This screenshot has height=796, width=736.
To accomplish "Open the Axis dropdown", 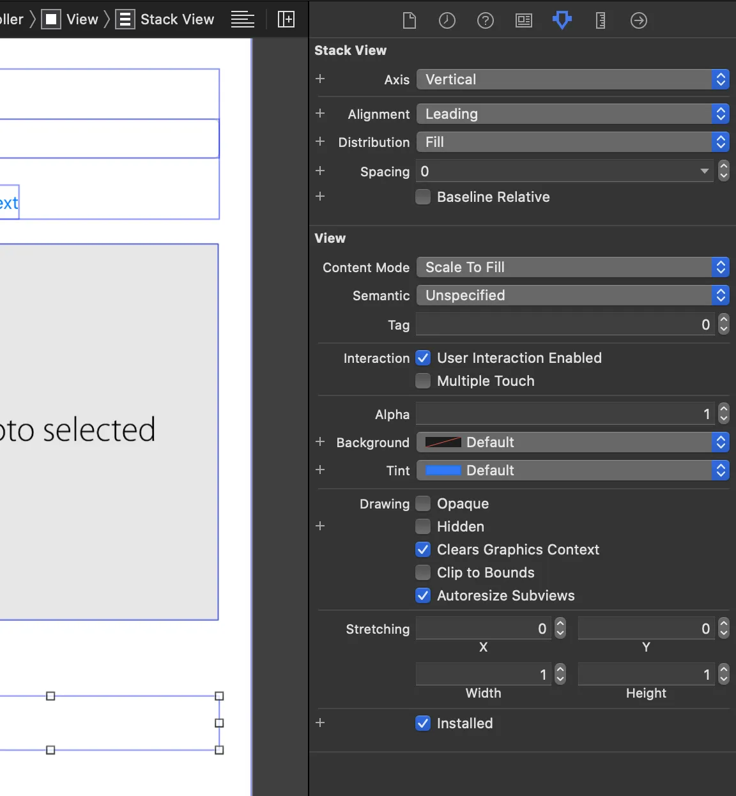I will coord(572,79).
